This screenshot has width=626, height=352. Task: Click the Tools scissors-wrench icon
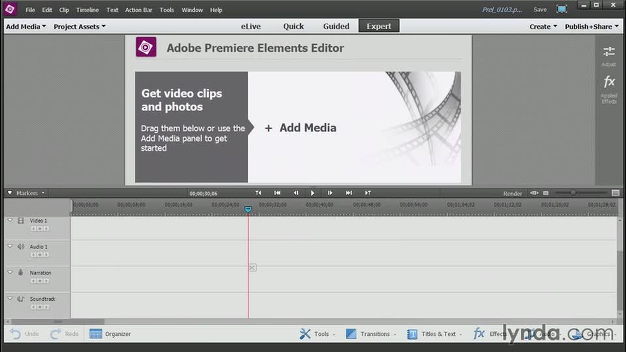pos(305,334)
